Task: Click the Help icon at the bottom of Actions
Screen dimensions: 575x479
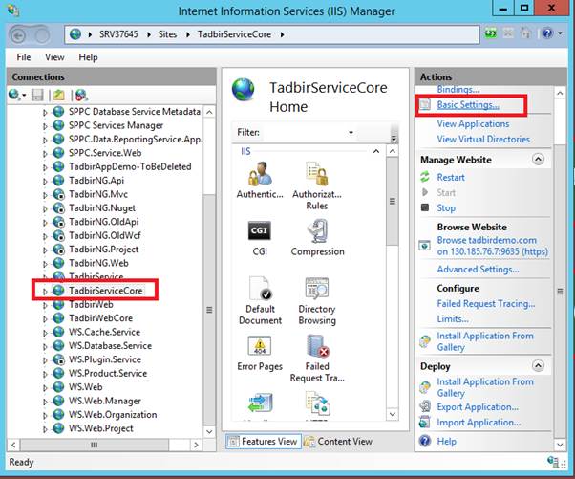Action: 425,441
